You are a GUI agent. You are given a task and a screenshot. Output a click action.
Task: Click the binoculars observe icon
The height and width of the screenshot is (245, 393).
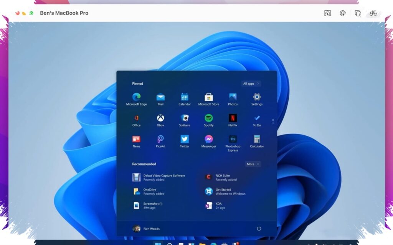[x=373, y=13]
